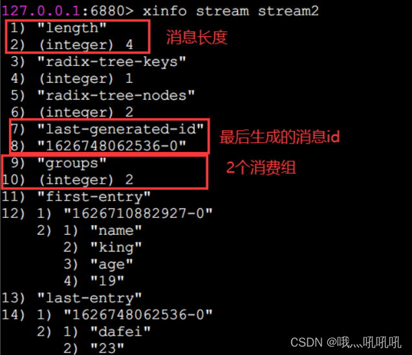
Task: Click the 127.0.0.1:6880 prompt address
Action: click(63, 11)
